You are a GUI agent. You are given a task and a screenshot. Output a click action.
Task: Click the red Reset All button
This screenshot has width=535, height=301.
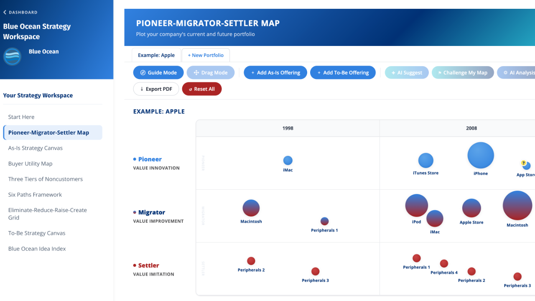(x=202, y=89)
